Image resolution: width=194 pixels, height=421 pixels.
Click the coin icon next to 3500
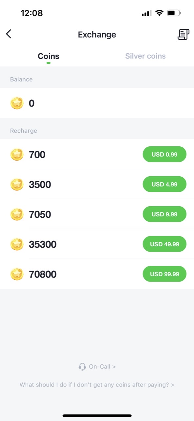click(17, 184)
